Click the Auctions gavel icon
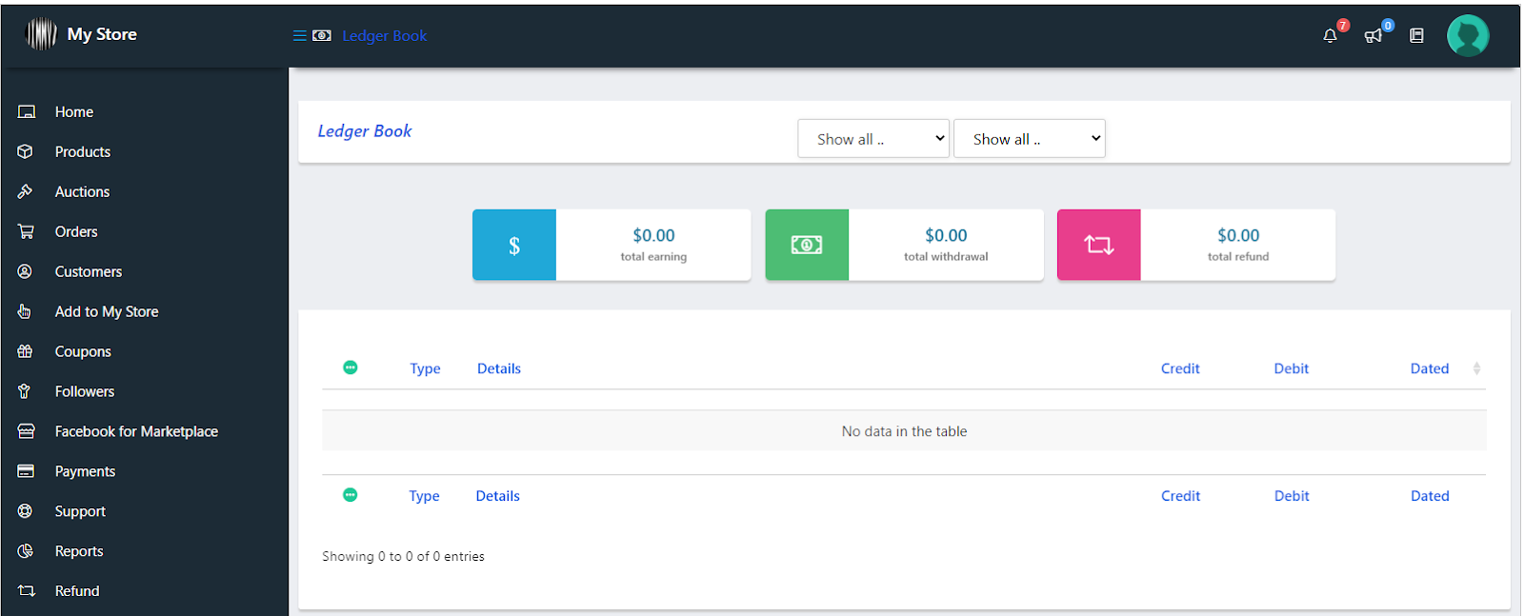The height and width of the screenshot is (616, 1524). pos(26,192)
